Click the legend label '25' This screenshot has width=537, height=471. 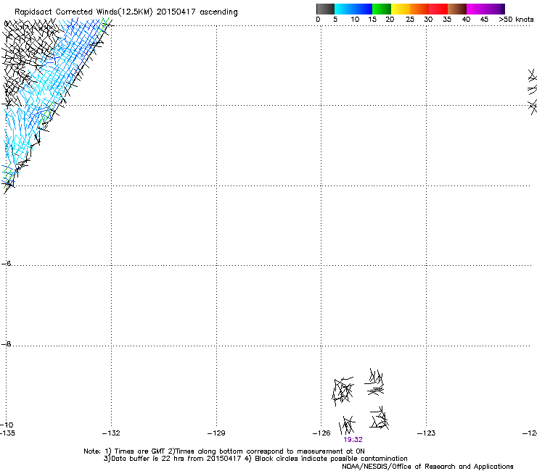point(410,20)
